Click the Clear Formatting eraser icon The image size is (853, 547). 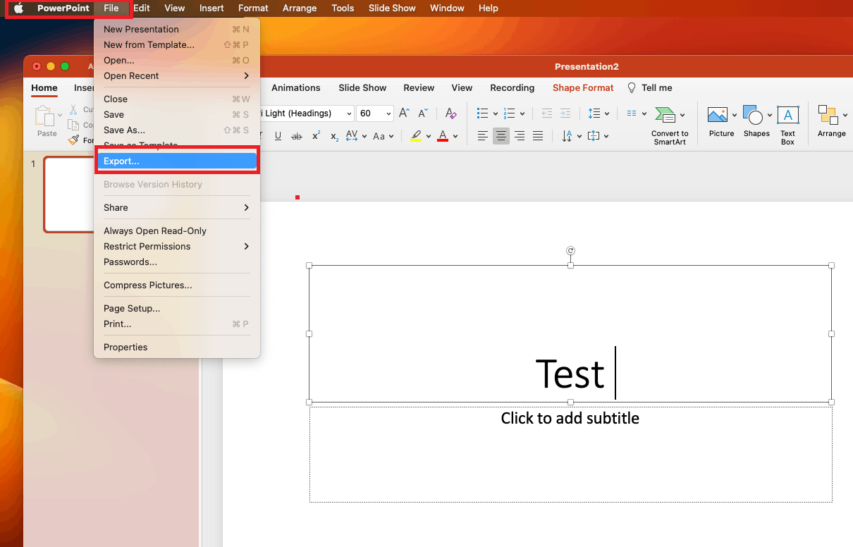(451, 113)
